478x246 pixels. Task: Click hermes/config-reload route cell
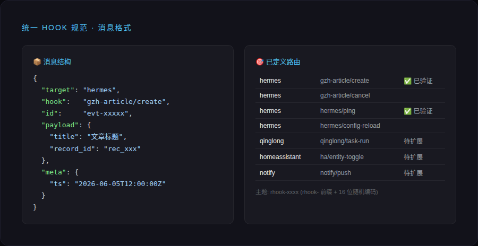click(350, 126)
